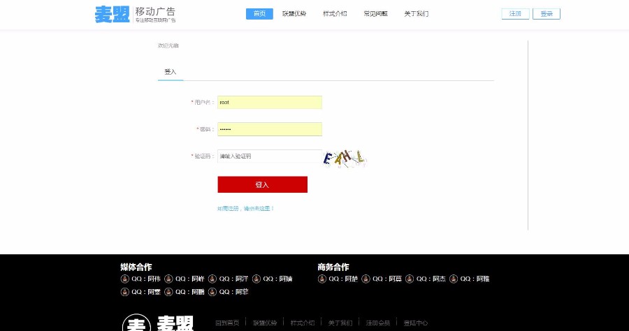Viewport: 629px width, 331px height.
Task: Click the 注册 button in the header
Action: (516, 14)
